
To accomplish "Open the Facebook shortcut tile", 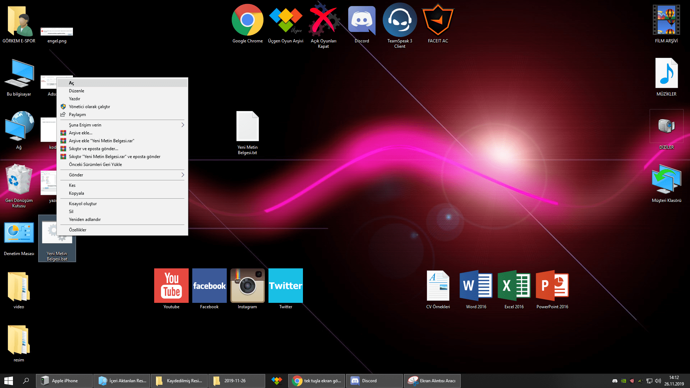I will pos(209,288).
